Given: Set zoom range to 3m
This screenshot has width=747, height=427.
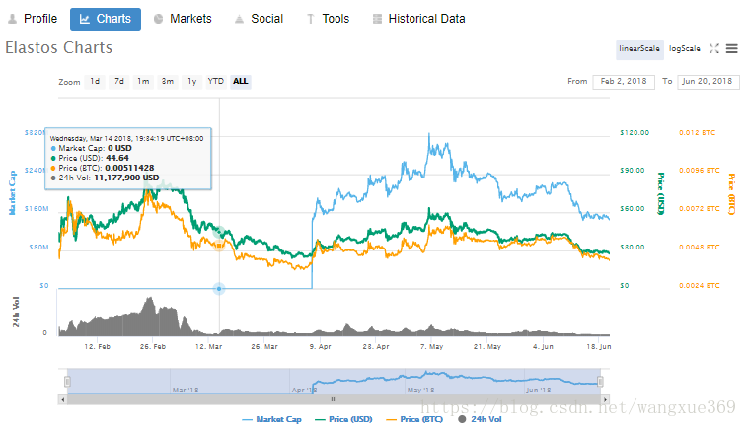Looking at the screenshot, I should [168, 82].
